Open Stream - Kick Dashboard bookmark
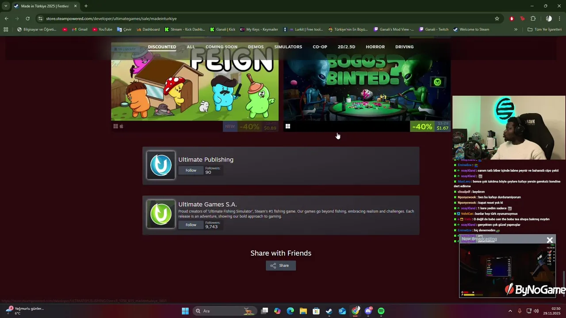566x318 pixels. coord(184,30)
